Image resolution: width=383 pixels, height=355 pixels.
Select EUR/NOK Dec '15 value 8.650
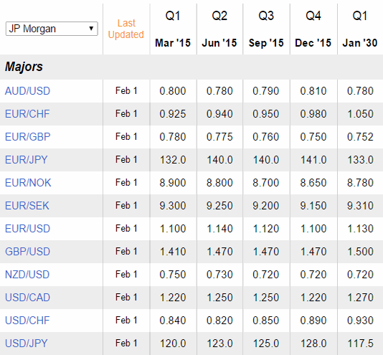(x=313, y=183)
